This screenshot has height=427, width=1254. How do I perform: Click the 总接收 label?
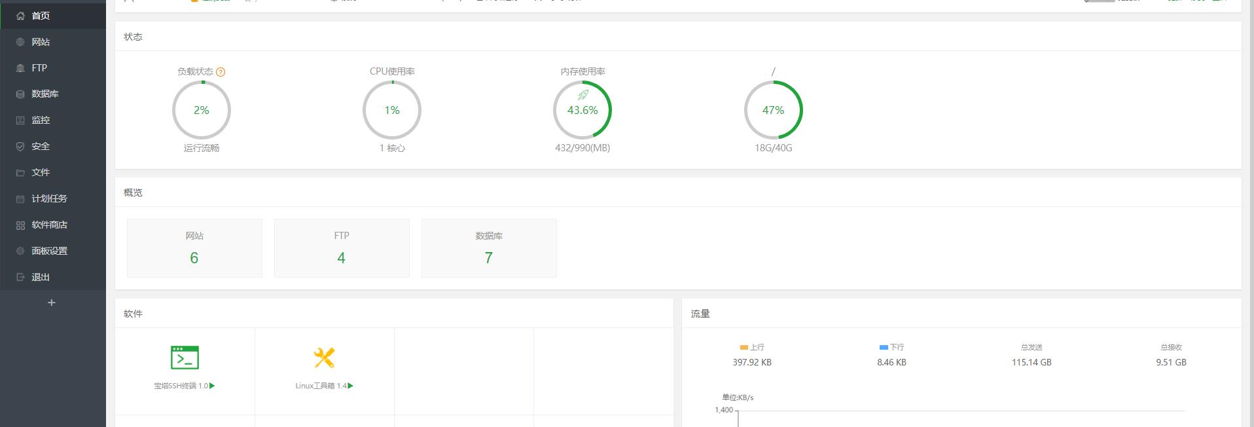point(1172,347)
